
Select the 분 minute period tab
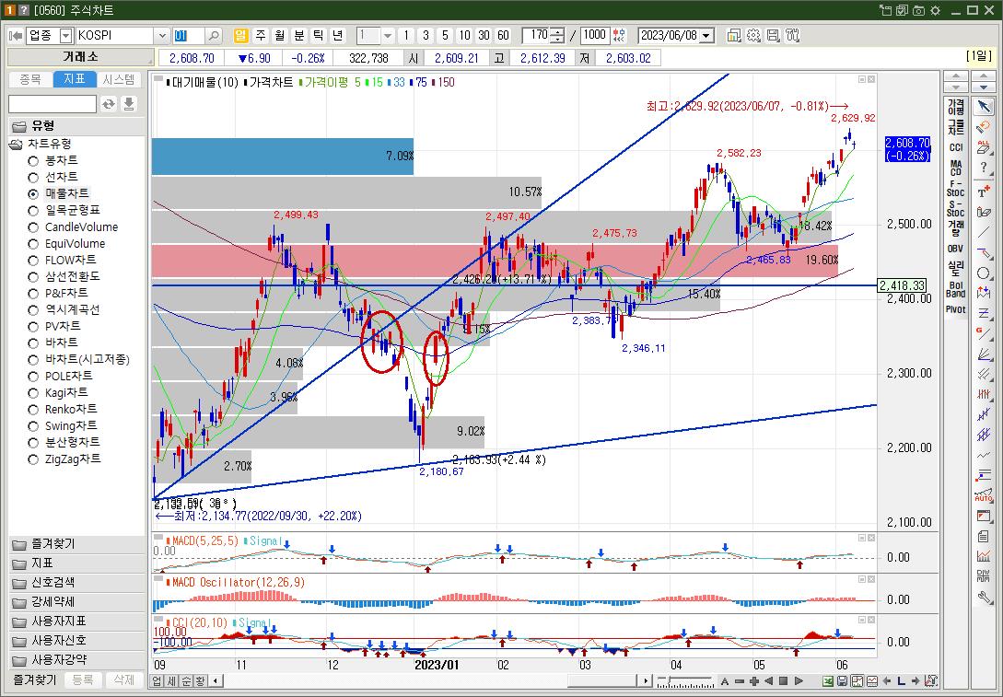pos(298,35)
